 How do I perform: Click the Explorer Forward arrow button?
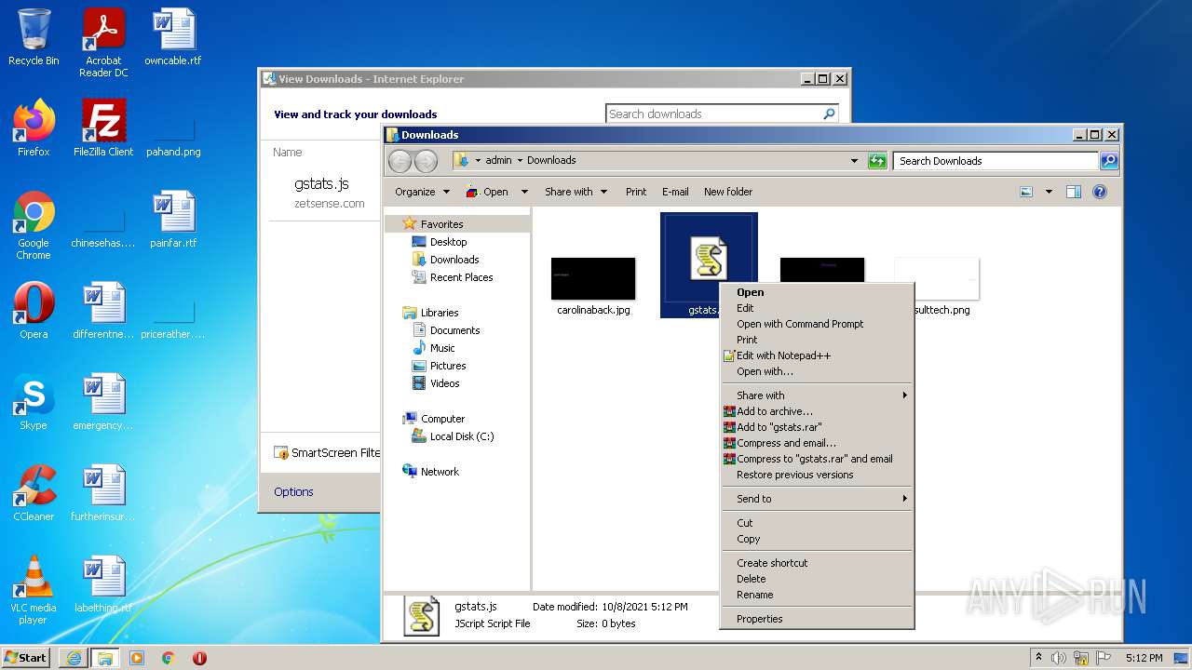click(426, 161)
